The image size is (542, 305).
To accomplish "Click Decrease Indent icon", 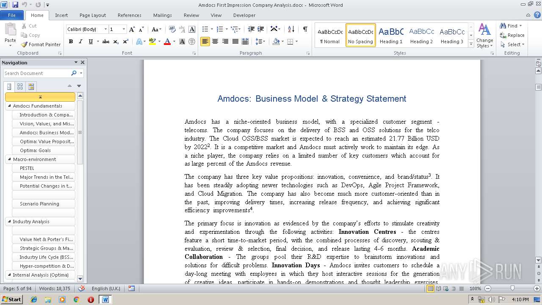I will pos(251,29).
